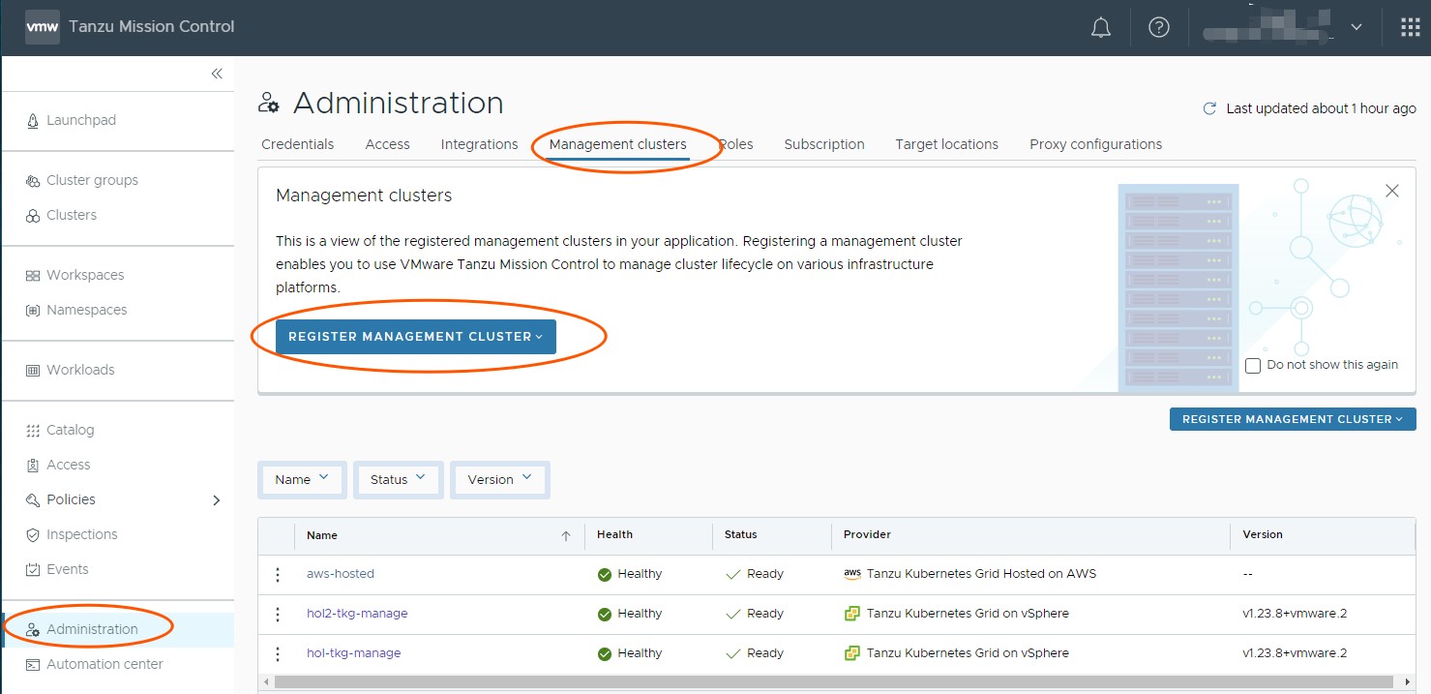
Task: Close the Management clusters info banner
Action: (x=1391, y=191)
